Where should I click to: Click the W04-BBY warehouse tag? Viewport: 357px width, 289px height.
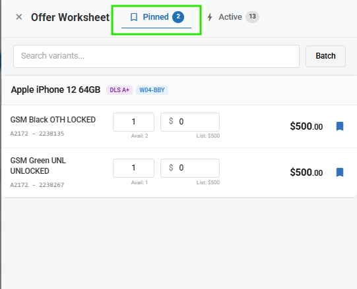tap(152, 90)
